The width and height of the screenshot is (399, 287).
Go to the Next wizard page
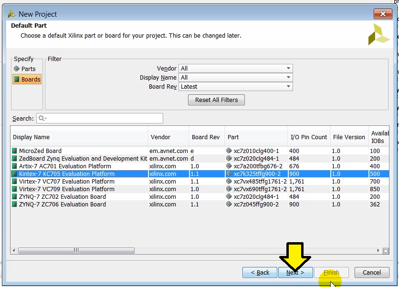pyautogui.click(x=295, y=273)
